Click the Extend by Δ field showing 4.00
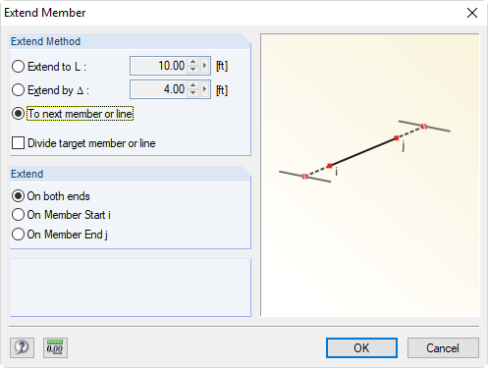This screenshot has height=368, width=488. [159, 89]
